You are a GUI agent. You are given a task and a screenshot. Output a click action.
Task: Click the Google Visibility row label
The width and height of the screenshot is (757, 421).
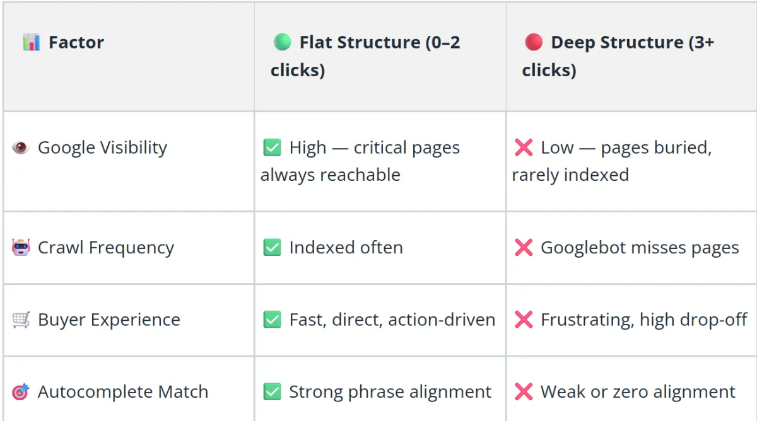[x=102, y=147]
